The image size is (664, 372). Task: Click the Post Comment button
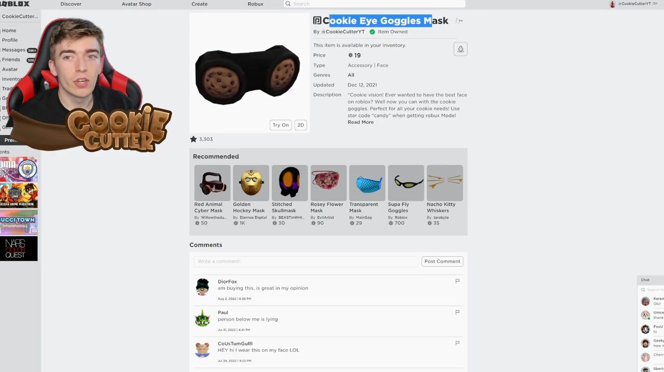442,261
